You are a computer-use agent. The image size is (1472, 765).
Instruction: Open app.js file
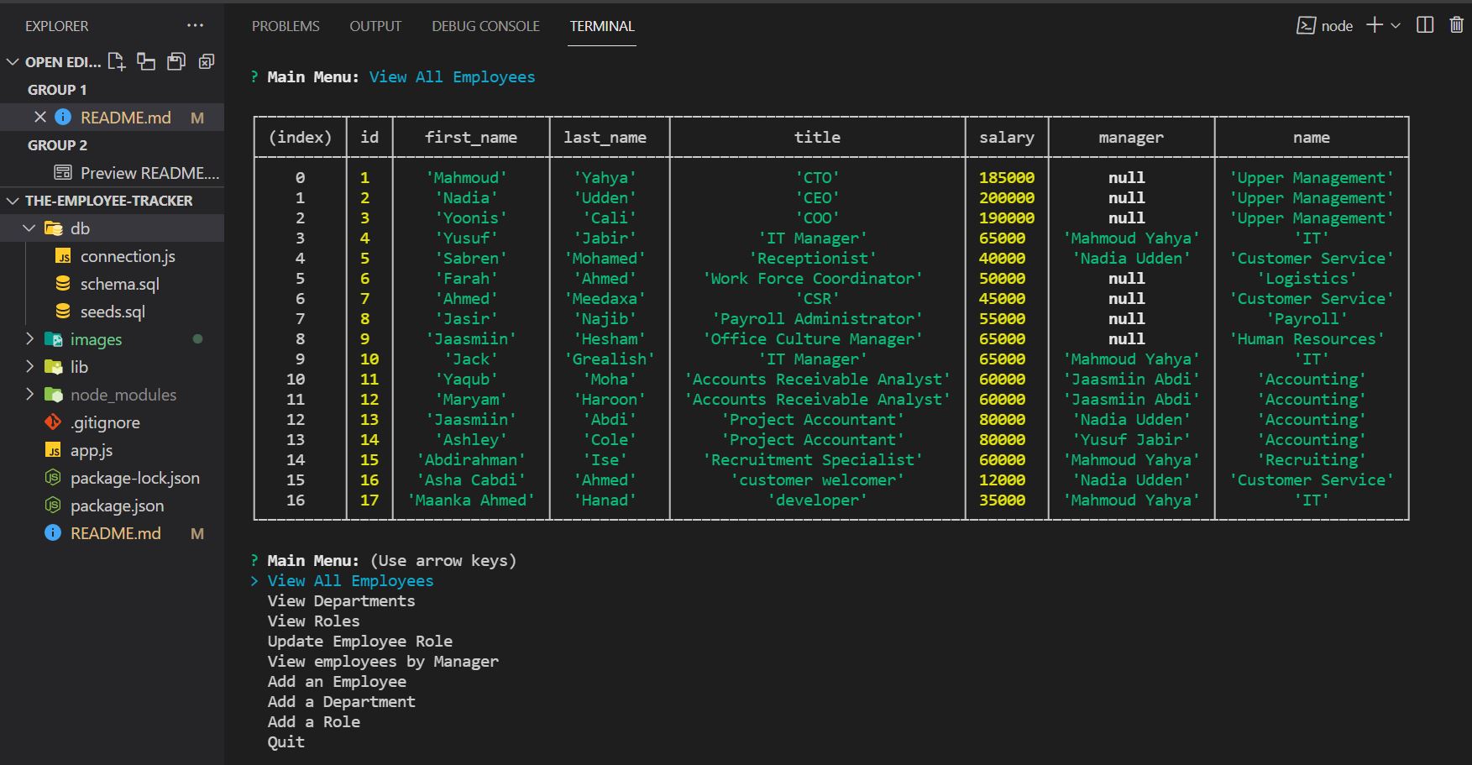click(91, 450)
